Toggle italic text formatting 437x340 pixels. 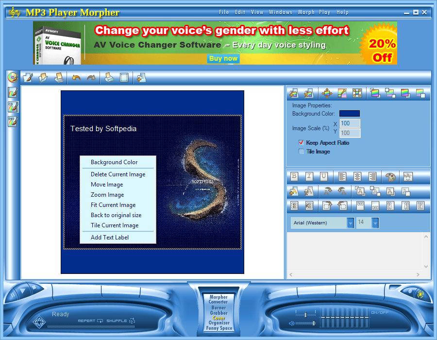pos(309,176)
